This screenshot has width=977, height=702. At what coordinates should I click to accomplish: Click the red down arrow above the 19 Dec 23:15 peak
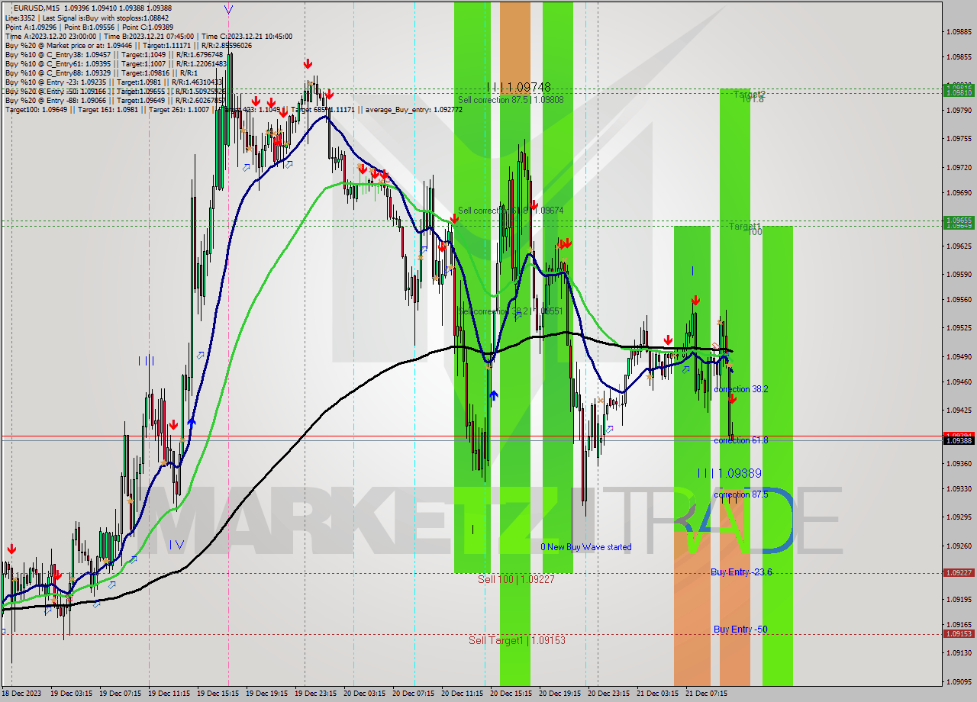[x=307, y=64]
